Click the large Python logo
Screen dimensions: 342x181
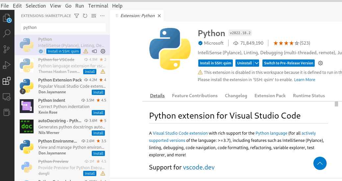[170, 49]
